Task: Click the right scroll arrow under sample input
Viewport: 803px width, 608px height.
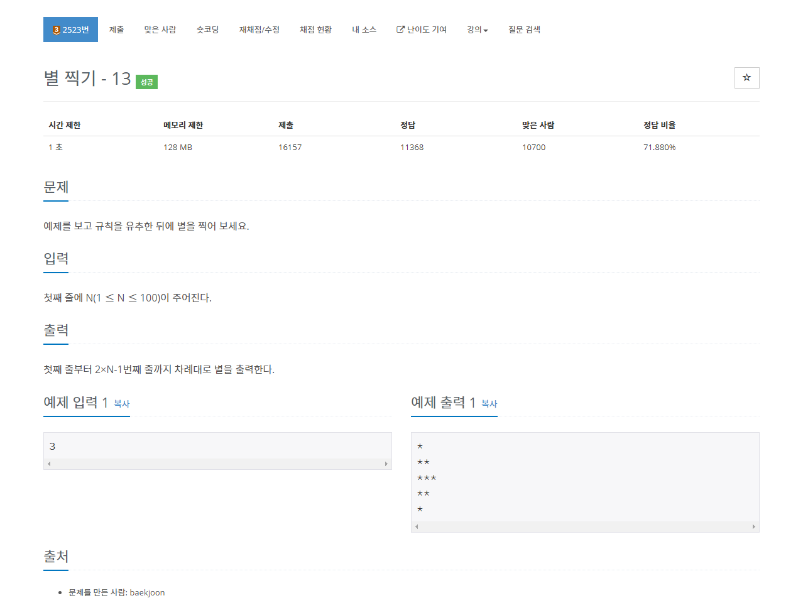Action: (387, 463)
